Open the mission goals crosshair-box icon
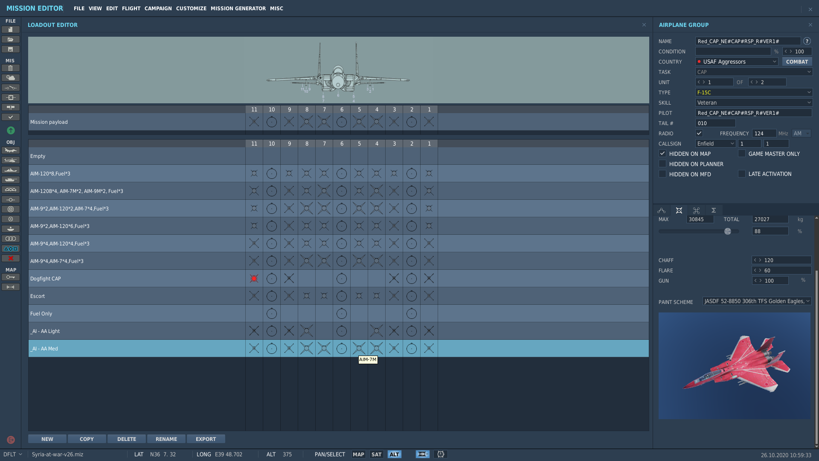Screen dimensions: 819x461 tap(11, 97)
